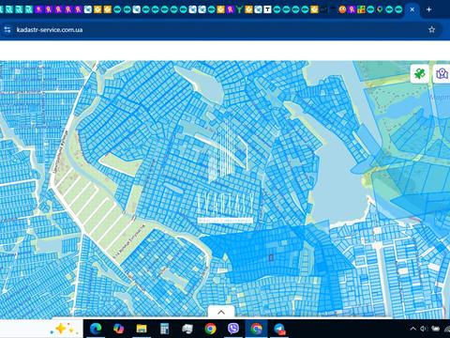
Task: Launch Copilot from the taskbar
Action: coord(119,329)
